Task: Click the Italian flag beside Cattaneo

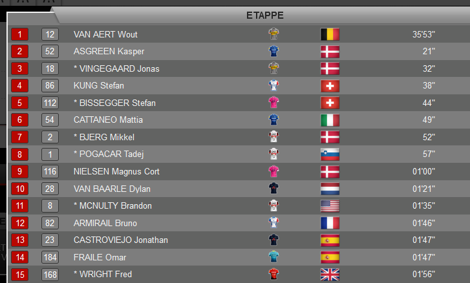Action: [x=330, y=120]
